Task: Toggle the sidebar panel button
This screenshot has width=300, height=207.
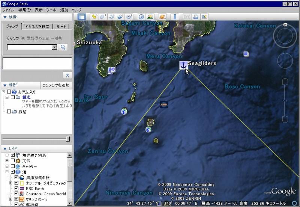Action: tap(82, 17)
